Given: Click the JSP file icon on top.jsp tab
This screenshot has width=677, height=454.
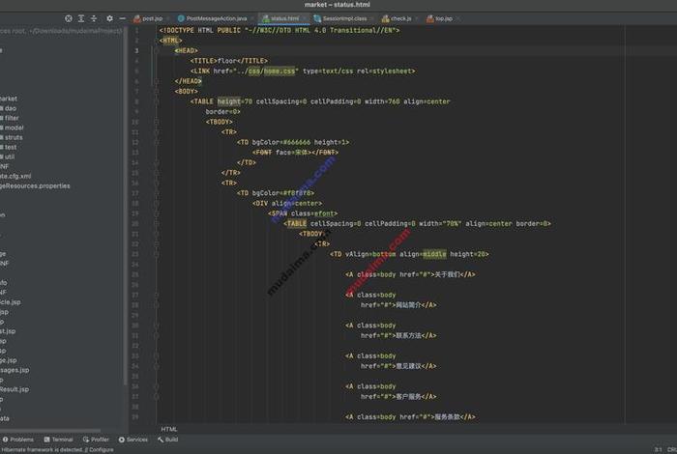Looking at the screenshot, I should (430, 18).
